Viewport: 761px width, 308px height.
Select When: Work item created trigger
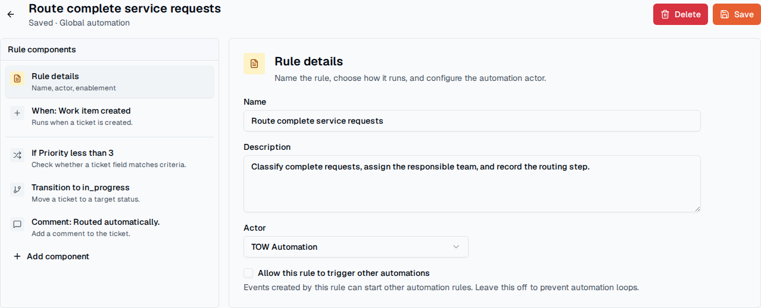[110, 116]
